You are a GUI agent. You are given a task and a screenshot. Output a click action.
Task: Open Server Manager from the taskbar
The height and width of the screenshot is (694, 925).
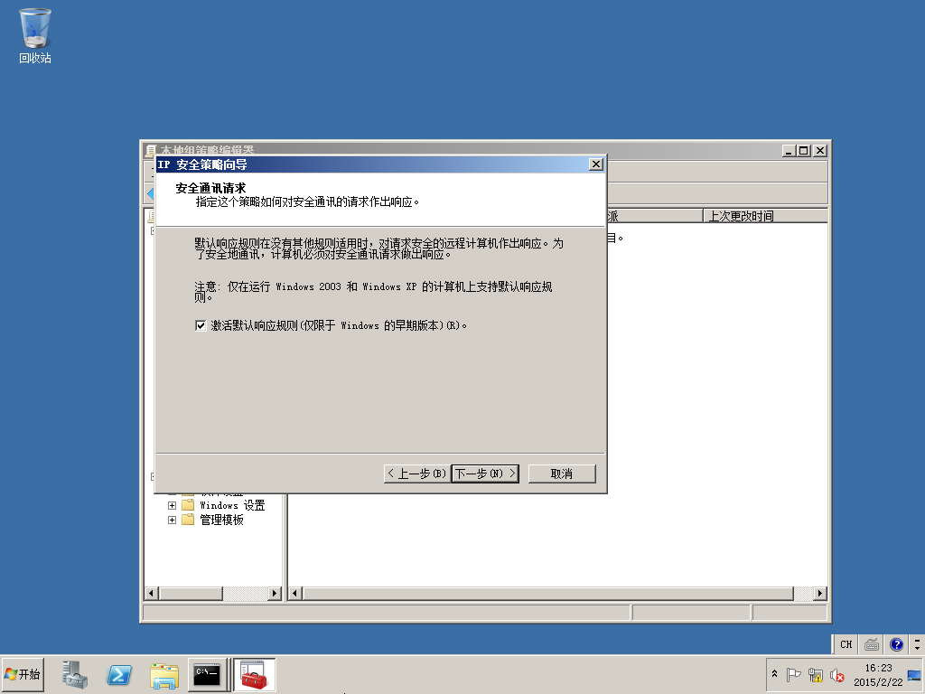[75, 674]
